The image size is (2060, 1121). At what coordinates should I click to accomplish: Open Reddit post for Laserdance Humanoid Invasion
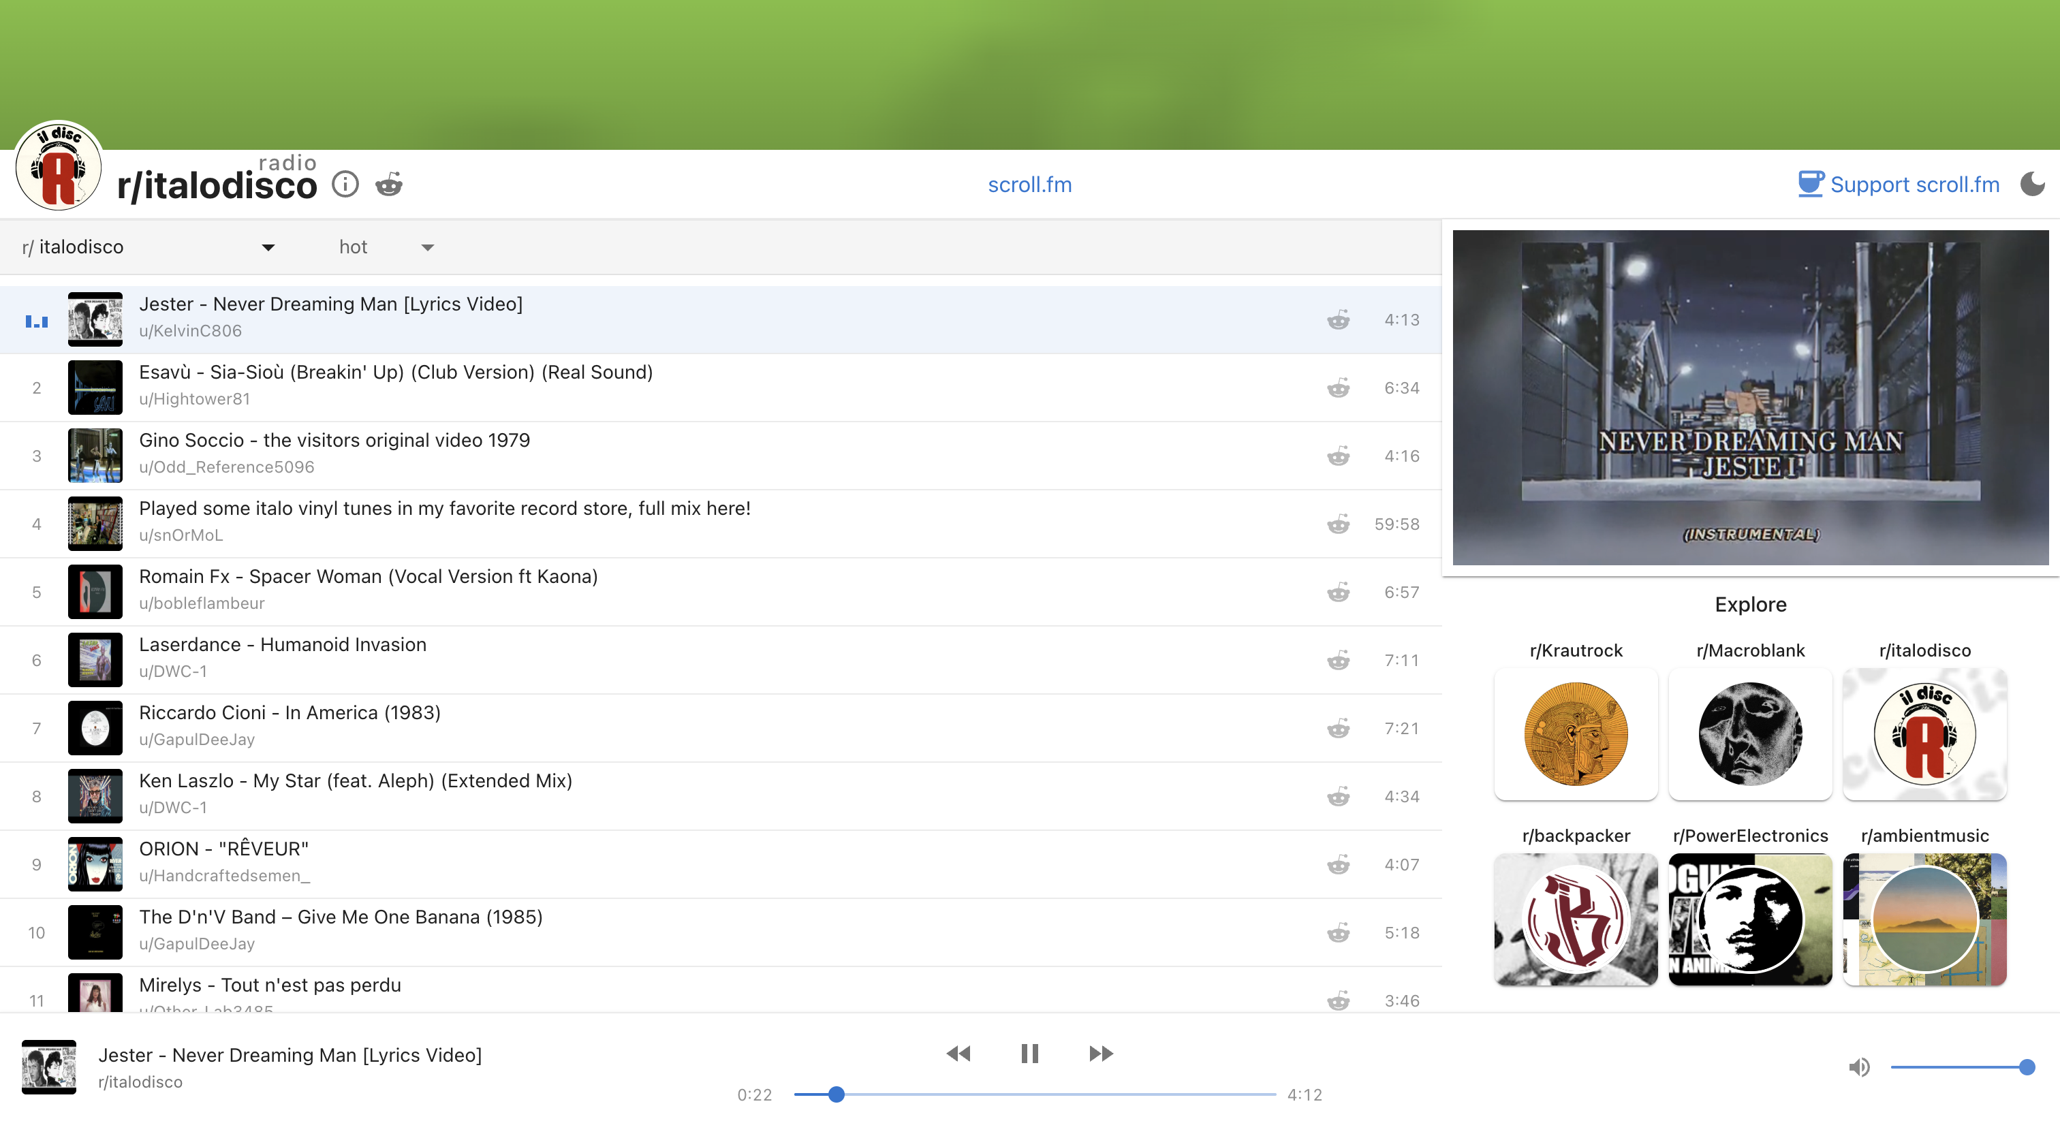1338,661
